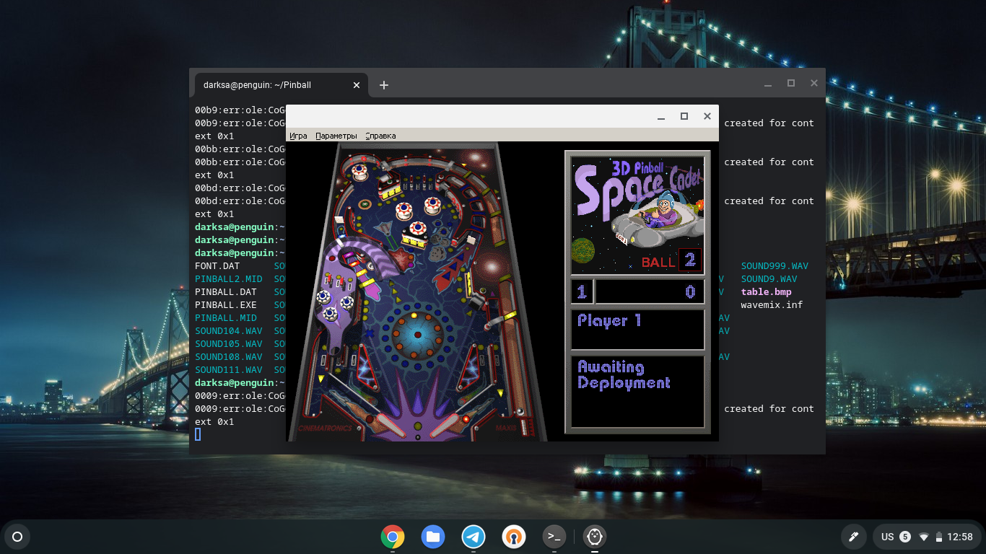Close the Terminal window
The width and height of the screenshot is (986, 554).
click(814, 84)
